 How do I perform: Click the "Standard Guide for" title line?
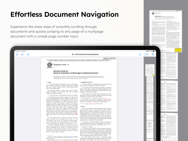[x=61, y=71]
